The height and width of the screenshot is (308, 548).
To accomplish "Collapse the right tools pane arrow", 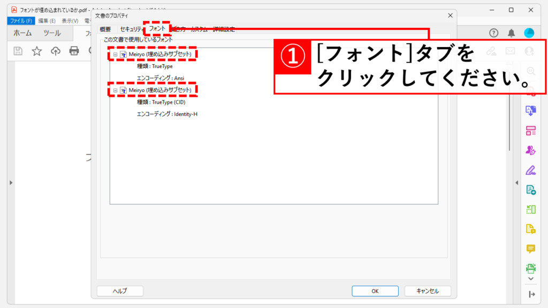I will click(x=517, y=183).
